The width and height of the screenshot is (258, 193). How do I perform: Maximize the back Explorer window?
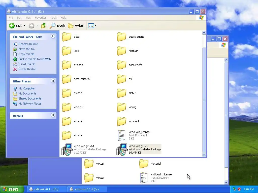pos(219,39)
